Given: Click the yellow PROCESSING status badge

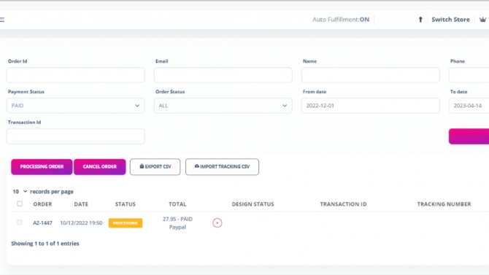Looking at the screenshot, I should coord(126,223).
